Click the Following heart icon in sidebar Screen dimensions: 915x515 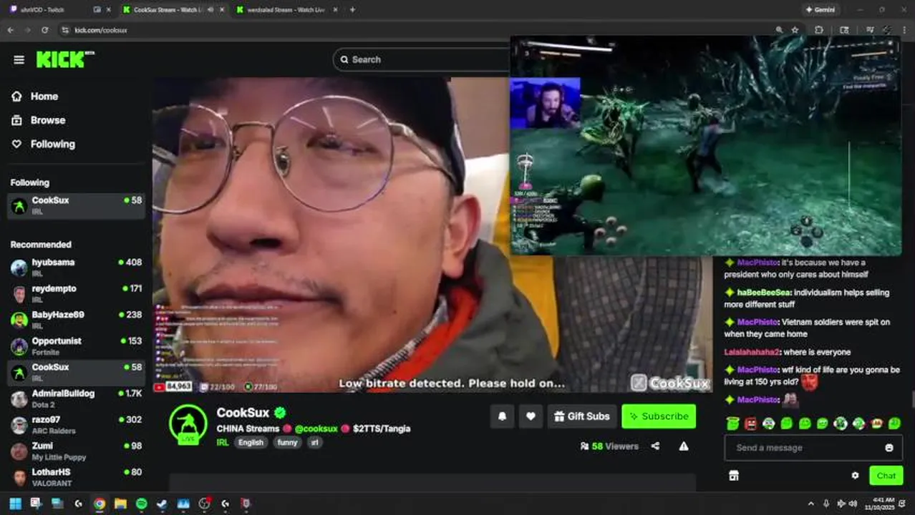16,144
